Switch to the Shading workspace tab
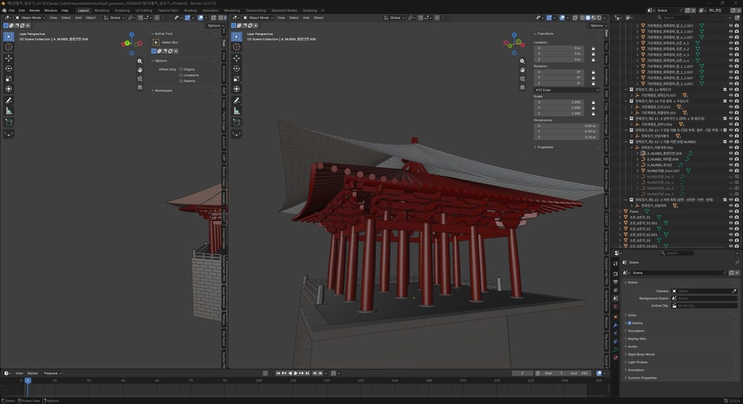This screenshot has width=743, height=404. coord(190,10)
